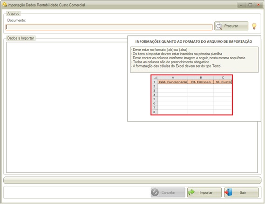
Task: Click the Cancelar button
Action: click(168, 192)
